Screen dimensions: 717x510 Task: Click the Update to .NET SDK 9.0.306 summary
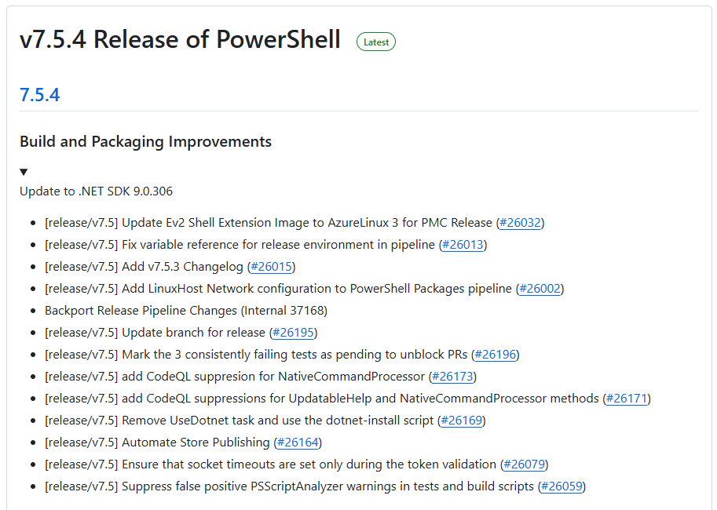point(96,191)
